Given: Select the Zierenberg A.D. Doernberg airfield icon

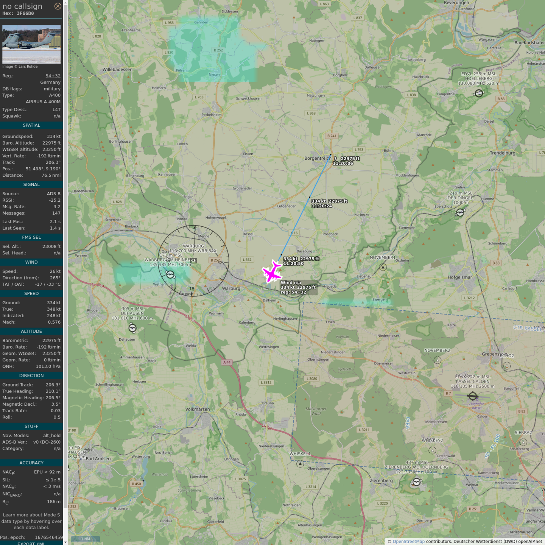Looking at the screenshot, I should click(416, 482).
